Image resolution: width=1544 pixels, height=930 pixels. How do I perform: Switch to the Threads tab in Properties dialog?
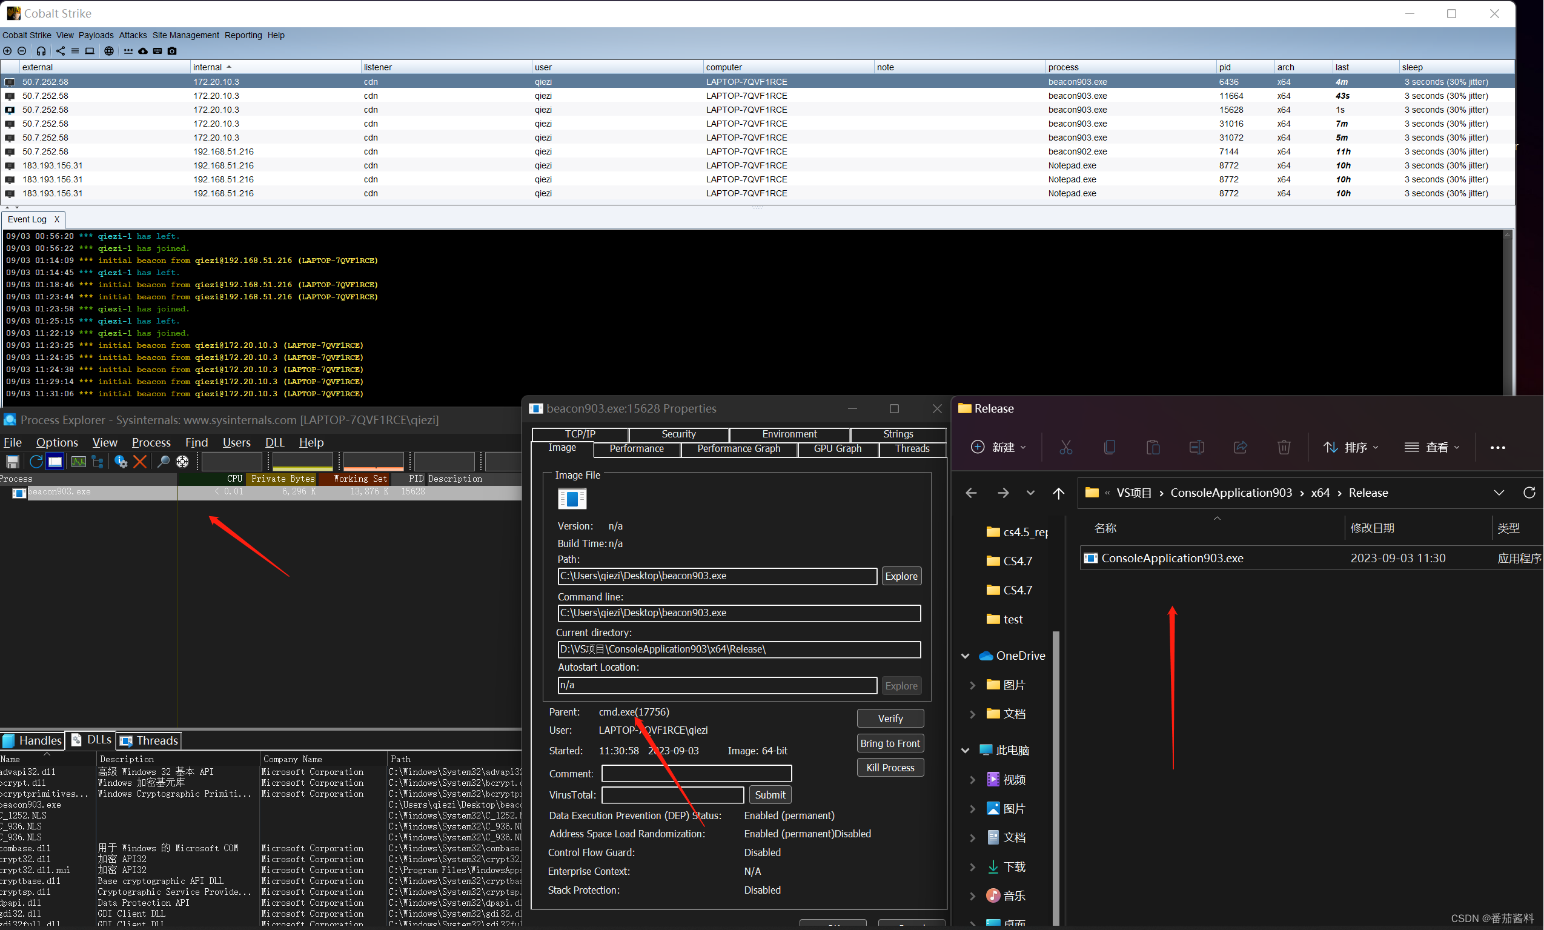[912, 449]
